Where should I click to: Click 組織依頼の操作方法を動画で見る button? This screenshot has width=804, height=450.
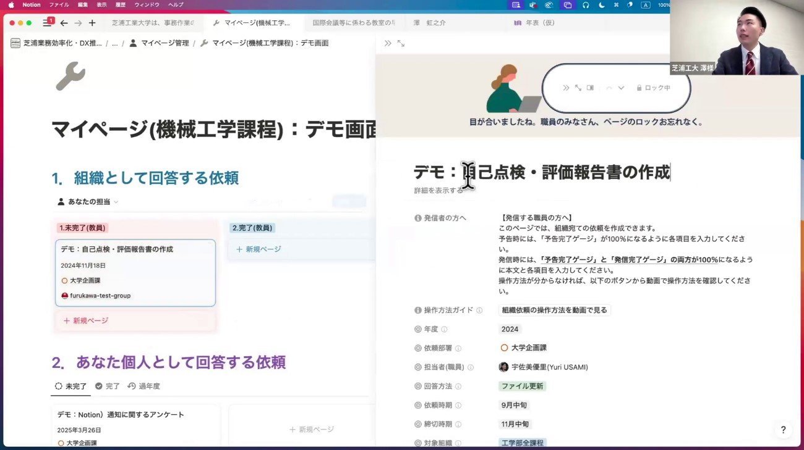pyautogui.click(x=555, y=310)
